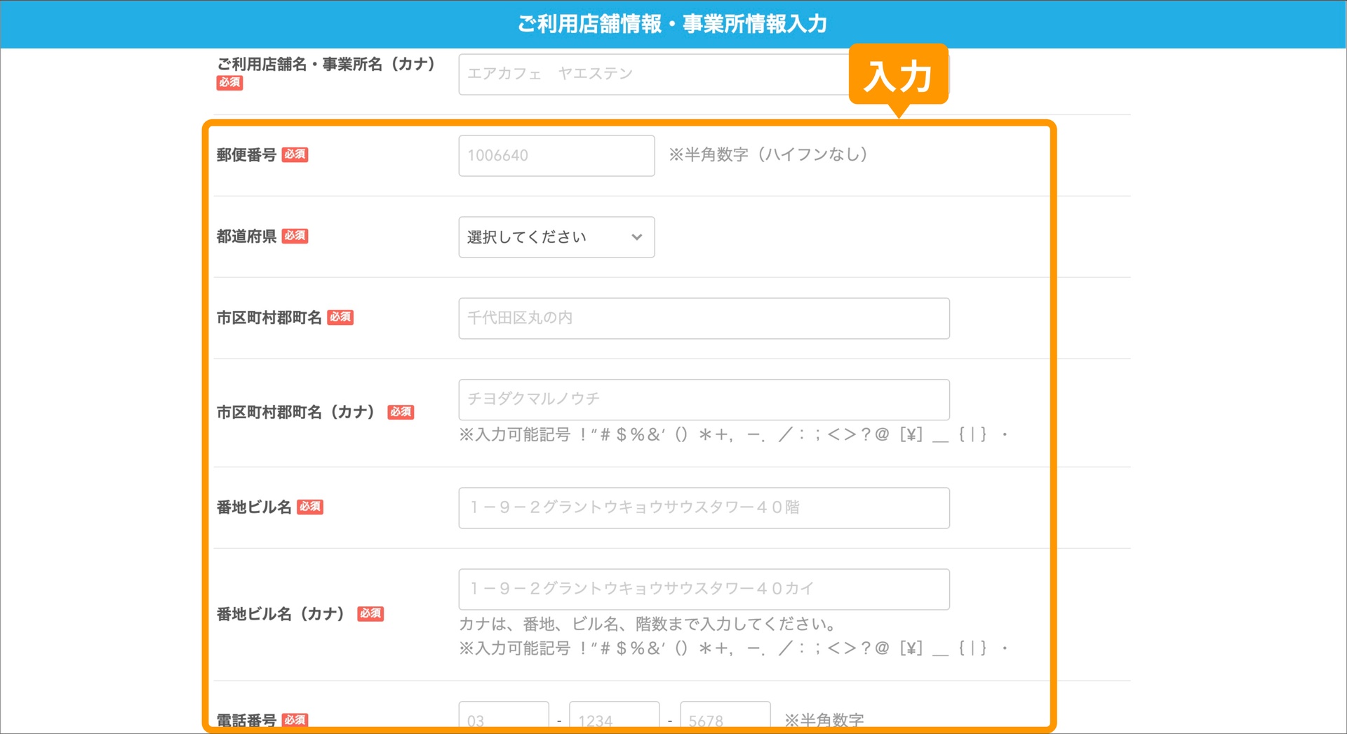1347x734 pixels.
Task: Click the blue header ご利用店舗情報・事業所情報入力
Action: [x=672, y=23]
